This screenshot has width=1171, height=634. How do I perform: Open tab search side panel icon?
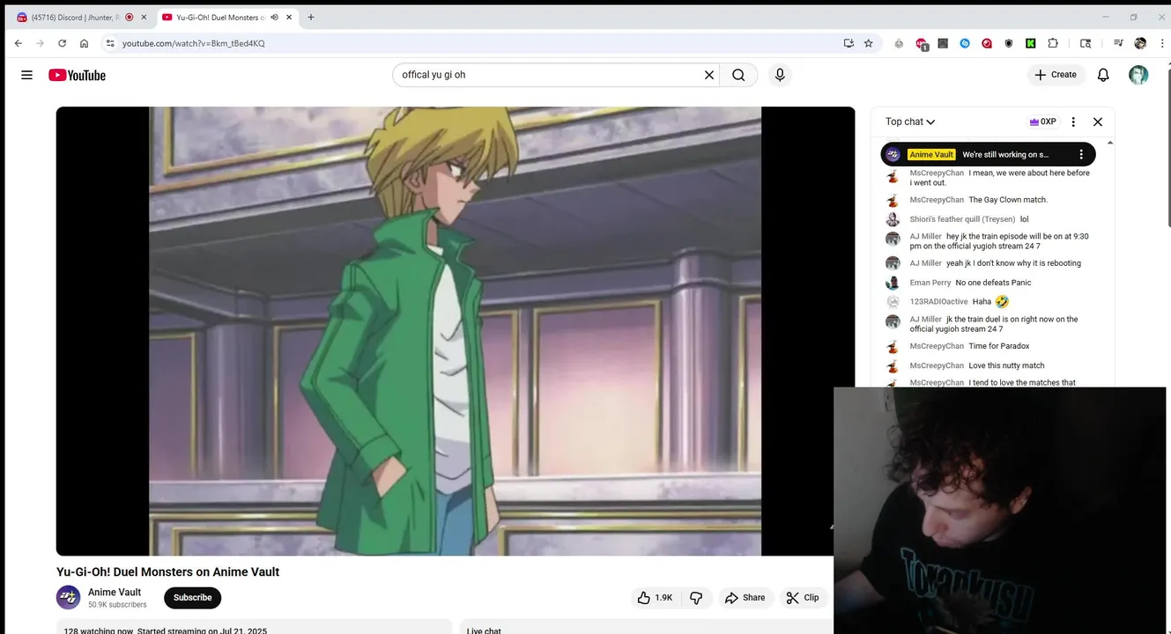click(1086, 43)
